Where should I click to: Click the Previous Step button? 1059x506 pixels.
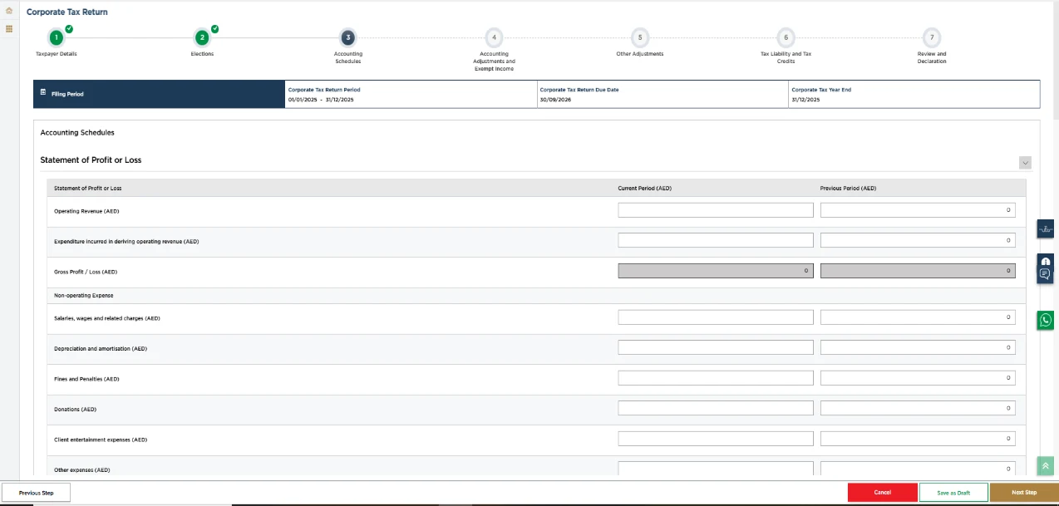36,493
